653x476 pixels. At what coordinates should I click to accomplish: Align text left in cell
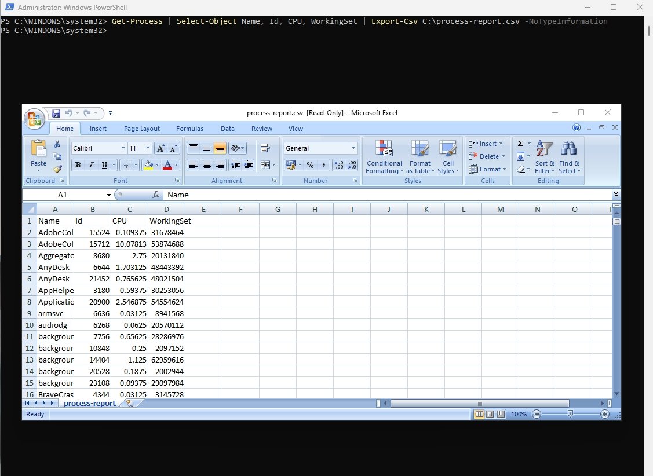tap(194, 165)
